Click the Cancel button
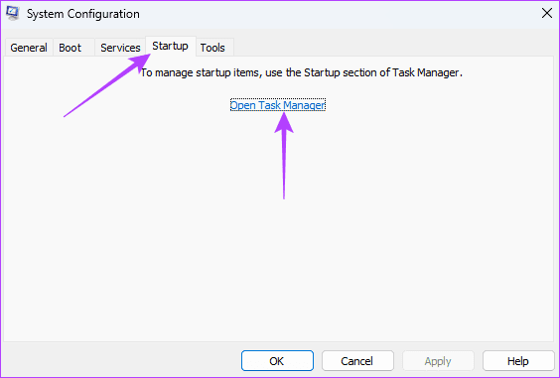 pyautogui.click(x=357, y=361)
